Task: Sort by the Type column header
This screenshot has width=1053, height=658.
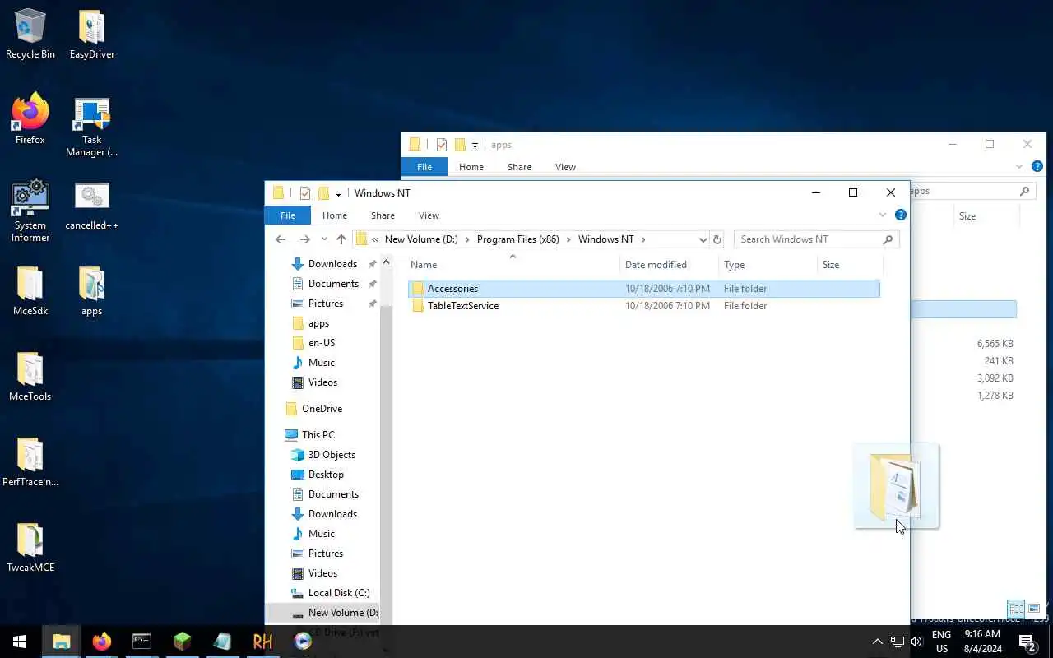Action: tap(768, 265)
